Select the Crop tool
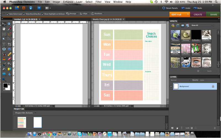Viewport: 221px width, 138px height. (9, 44)
